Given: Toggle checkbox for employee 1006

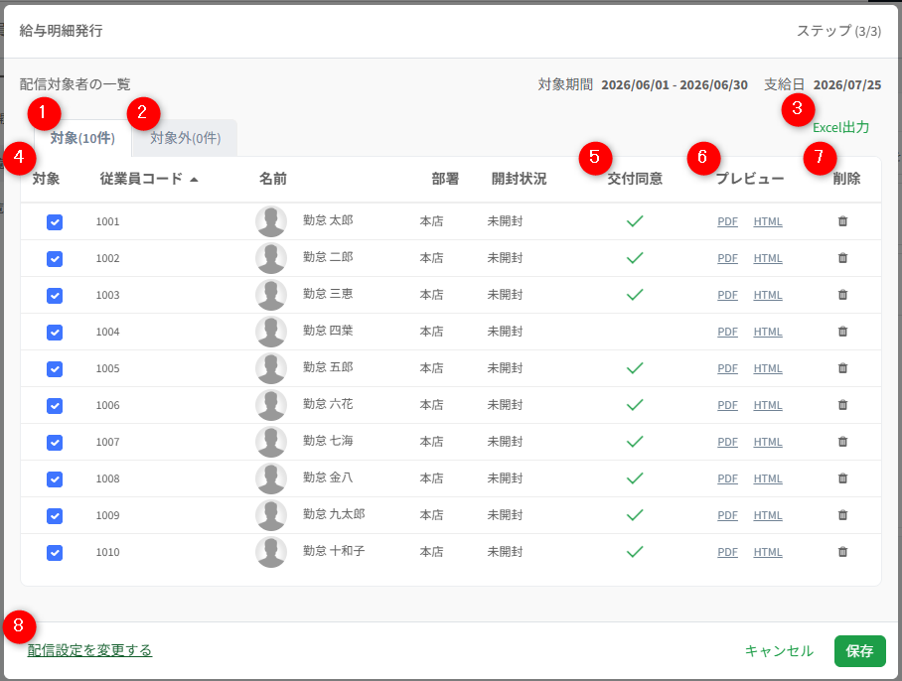Looking at the screenshot, I should (x=55, y=406).
